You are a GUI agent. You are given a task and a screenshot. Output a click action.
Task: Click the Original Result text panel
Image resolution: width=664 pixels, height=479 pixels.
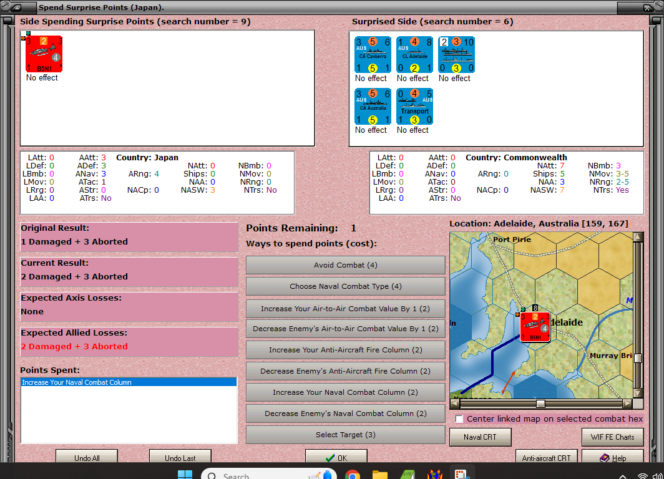click(129, 237)
